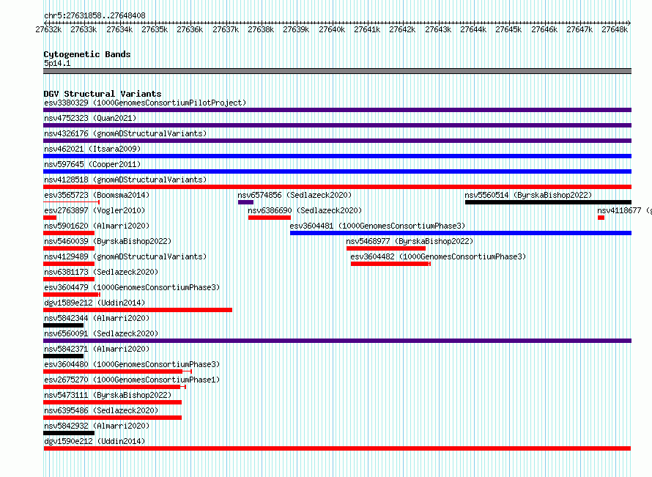Click the Cytogenetic Bands track title
This screenshot has width=652, height=477.
point(87,54)
